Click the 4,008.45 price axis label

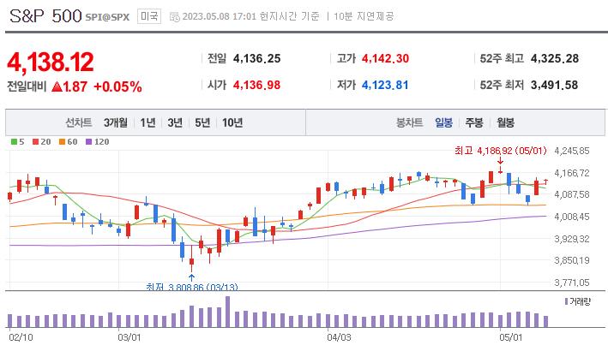tap(572, 217)
